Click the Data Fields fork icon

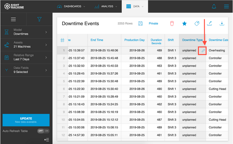[6, 70]
